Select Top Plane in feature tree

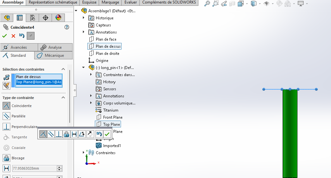[x=111, y=124]
